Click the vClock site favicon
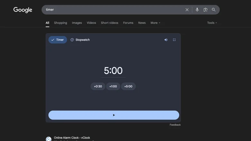 pos(49,139)
